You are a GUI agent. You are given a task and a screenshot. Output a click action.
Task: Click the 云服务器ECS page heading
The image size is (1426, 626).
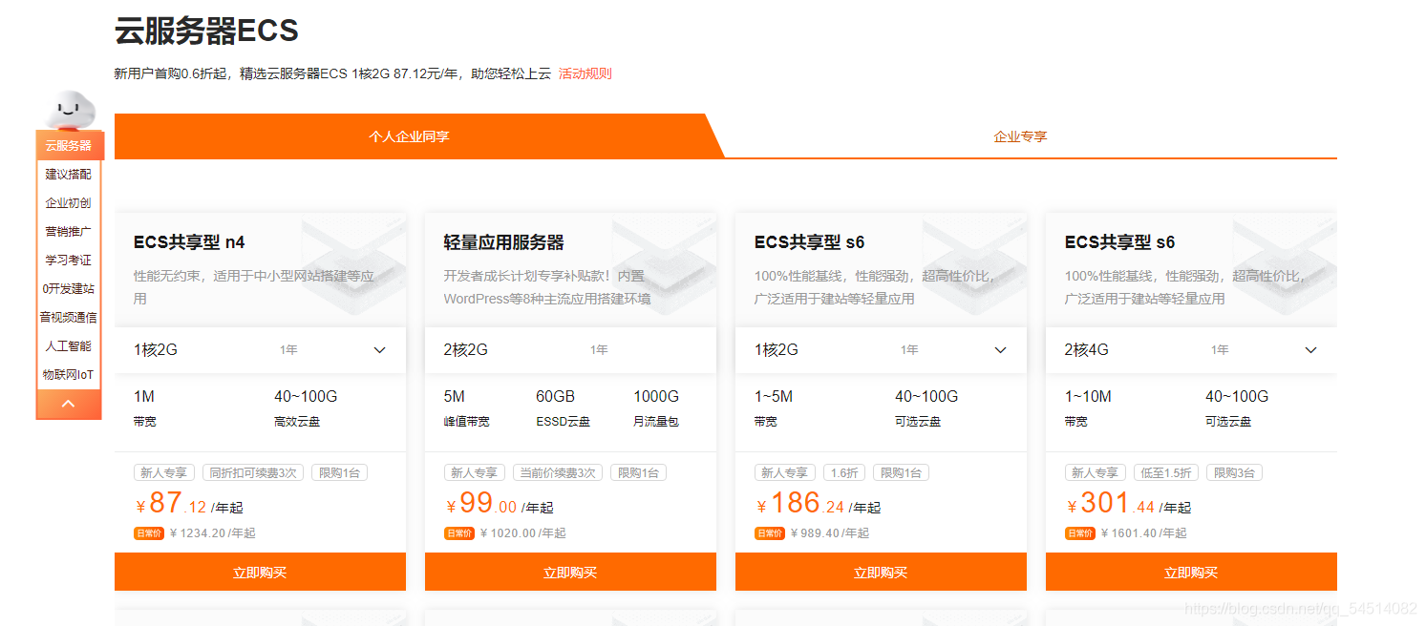click(x=206, y=31)
